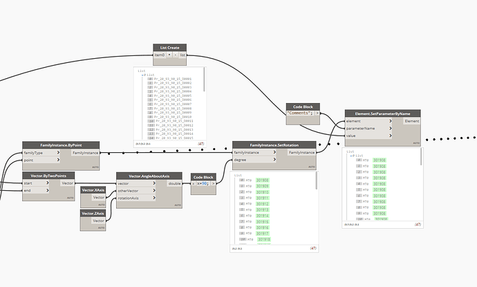Click the item0 input port on List Create

160,55
